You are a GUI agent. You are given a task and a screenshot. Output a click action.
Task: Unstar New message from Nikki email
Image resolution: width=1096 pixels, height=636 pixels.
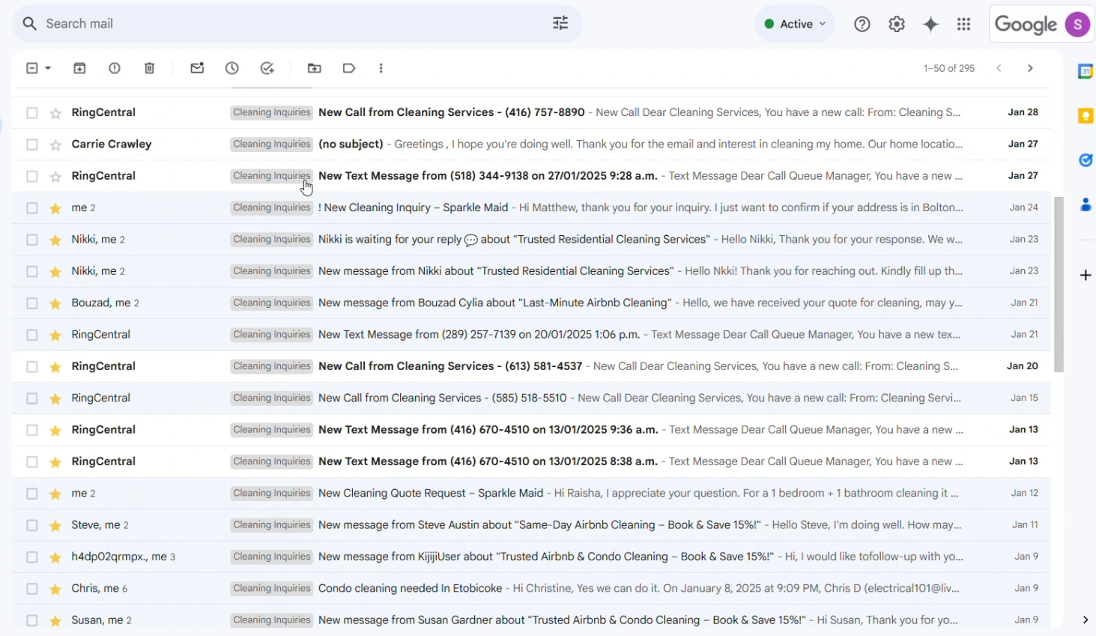click(55, 273)
